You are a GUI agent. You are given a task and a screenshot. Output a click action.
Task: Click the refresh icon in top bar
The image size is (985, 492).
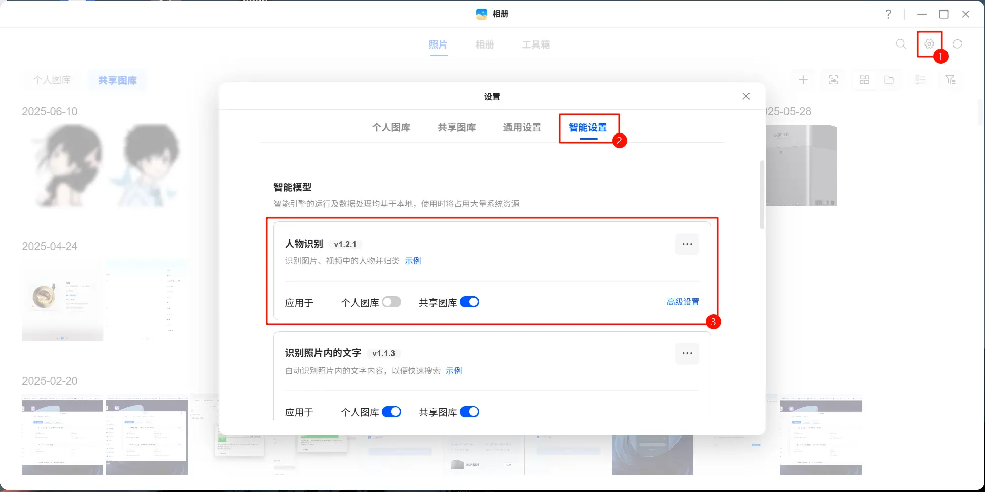tap(957, 44)
